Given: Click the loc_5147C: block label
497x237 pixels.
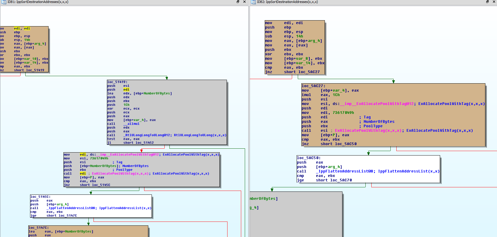Looking at the screenshot, I should (x=39, y=228).
